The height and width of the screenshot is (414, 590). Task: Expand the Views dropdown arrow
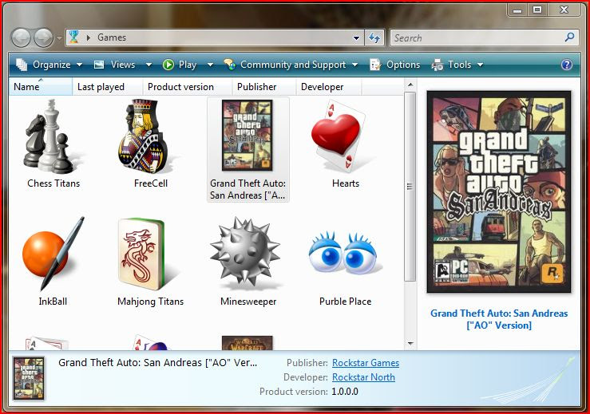click(148, 65)
